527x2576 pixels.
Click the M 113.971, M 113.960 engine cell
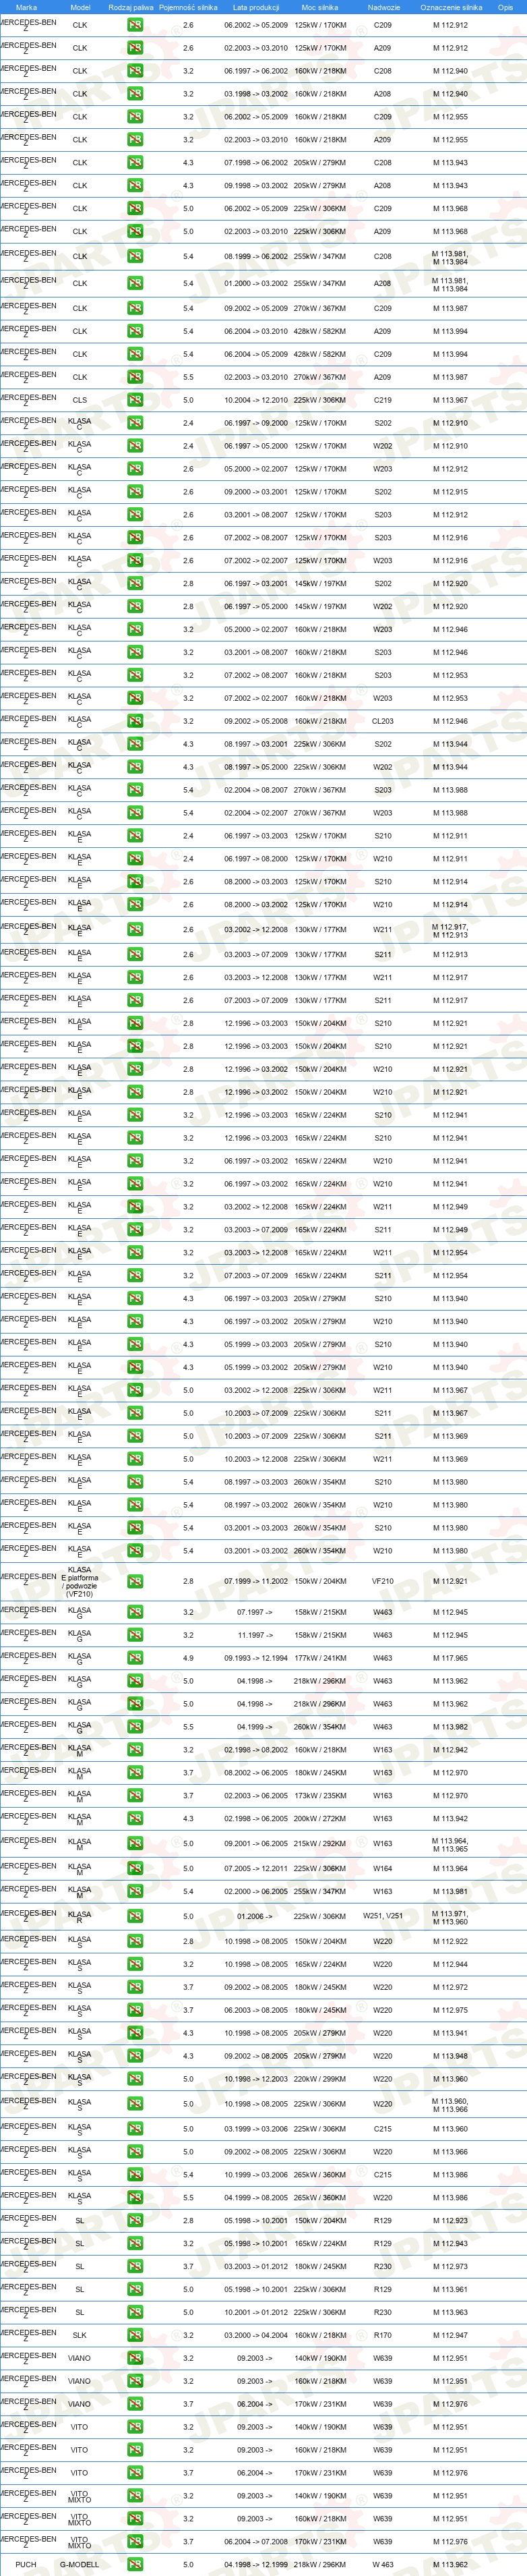click(450, 1916)
